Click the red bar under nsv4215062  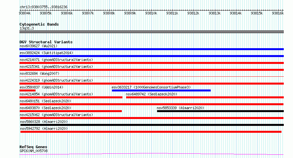point(152,118)
